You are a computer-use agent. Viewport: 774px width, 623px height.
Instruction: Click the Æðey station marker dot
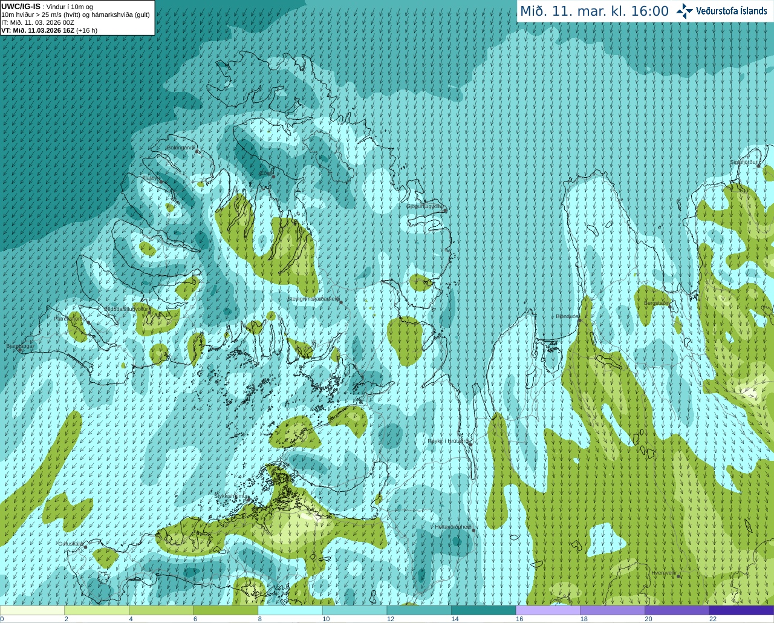point(273,177)
